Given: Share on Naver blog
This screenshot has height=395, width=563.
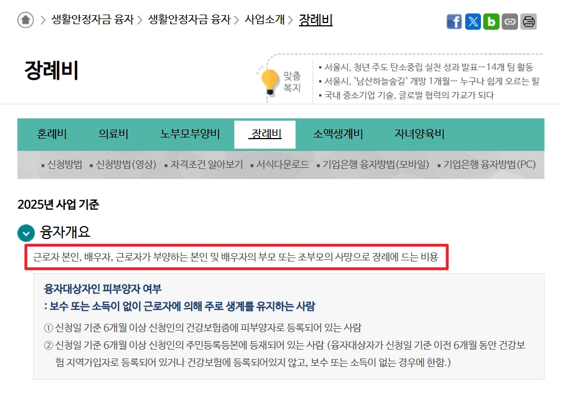Looking at the screenshot, I should pos(491,21).
